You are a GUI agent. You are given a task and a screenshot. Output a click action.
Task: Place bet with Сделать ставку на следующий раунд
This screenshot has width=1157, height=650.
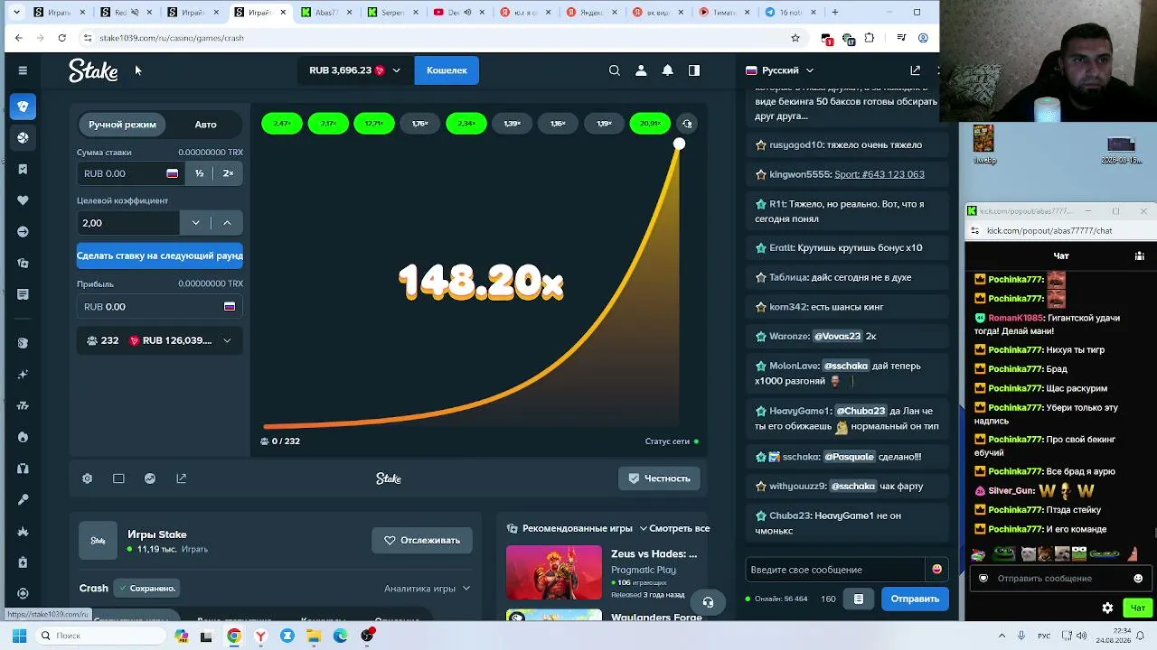[159, 255]
